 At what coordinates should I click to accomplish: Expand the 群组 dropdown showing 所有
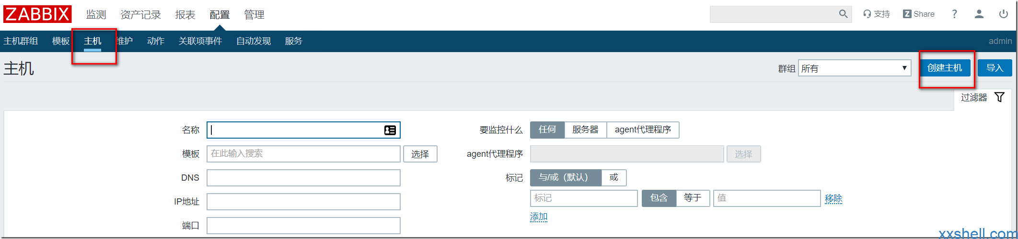point(855,68)
